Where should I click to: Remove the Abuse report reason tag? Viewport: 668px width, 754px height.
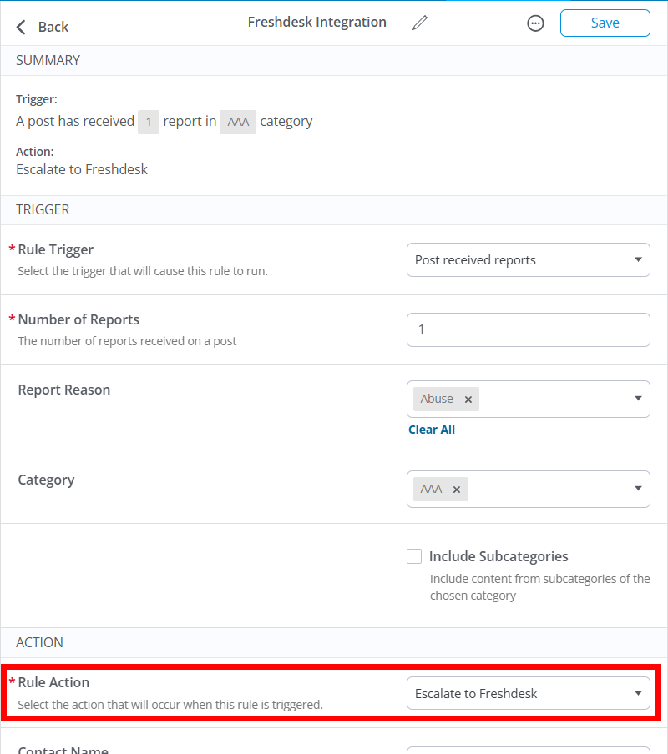[x=468, y=400]
